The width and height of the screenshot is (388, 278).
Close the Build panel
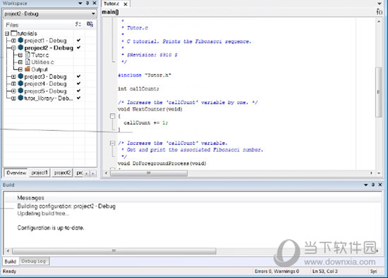click(x=380, y=184)
